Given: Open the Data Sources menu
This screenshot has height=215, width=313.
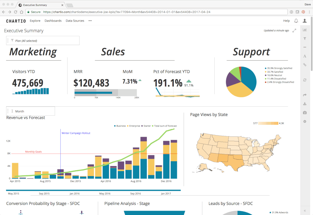Looking at the screenshot, I should 75,21.
